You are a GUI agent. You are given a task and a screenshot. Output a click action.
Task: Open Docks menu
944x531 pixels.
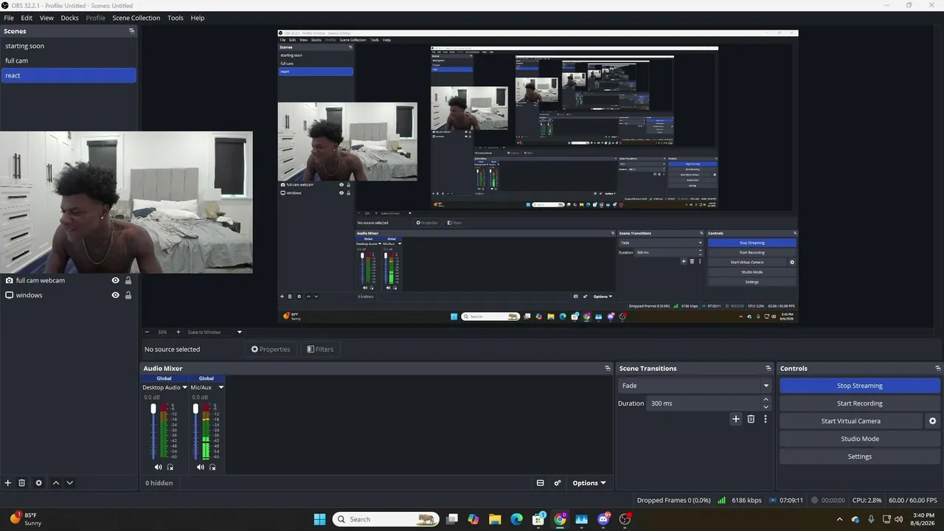coord(69,18)
